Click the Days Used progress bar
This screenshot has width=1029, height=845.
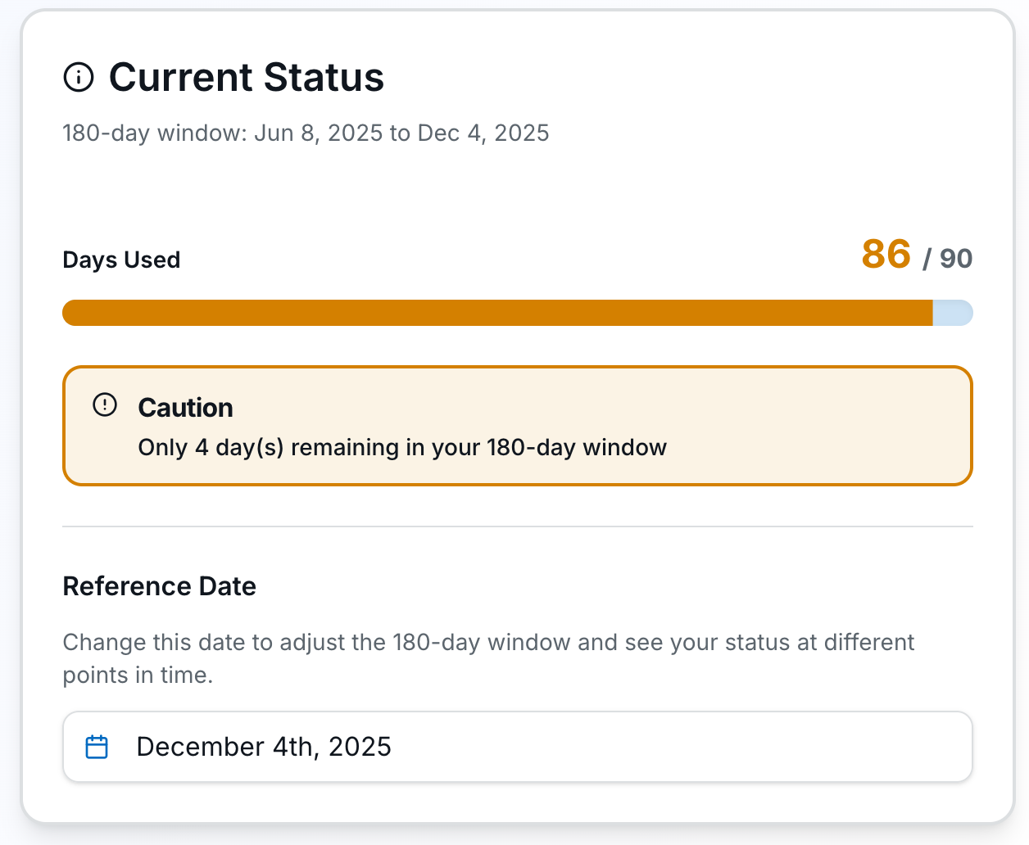(517, 312)
